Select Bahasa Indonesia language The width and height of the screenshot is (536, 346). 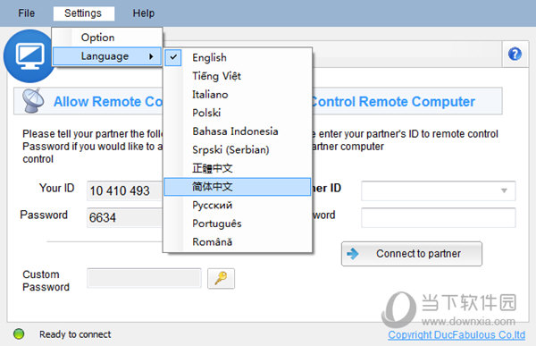(x=238, y=131)
